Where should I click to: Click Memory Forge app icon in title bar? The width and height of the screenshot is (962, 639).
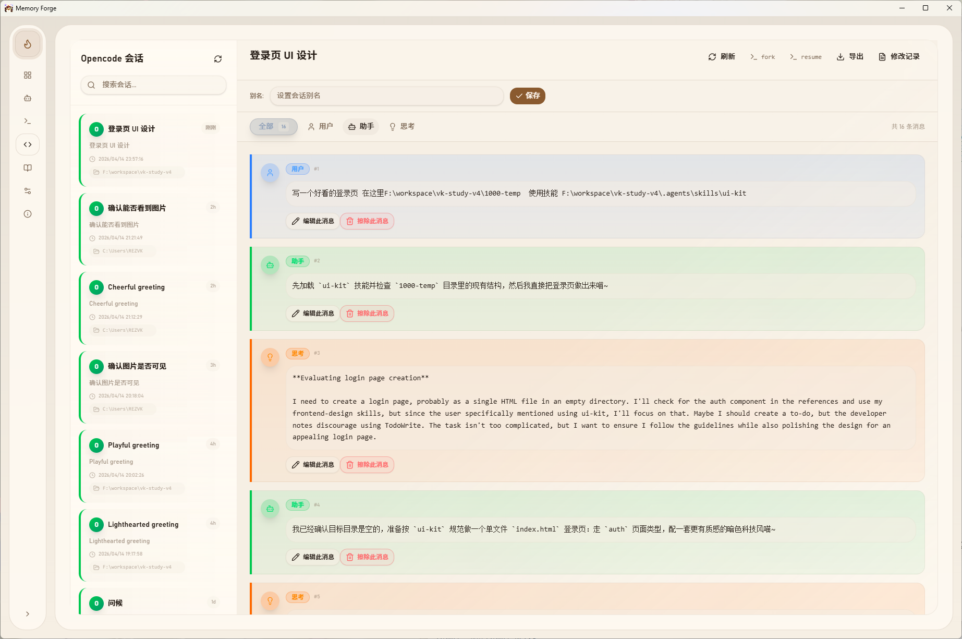(9, 8)
